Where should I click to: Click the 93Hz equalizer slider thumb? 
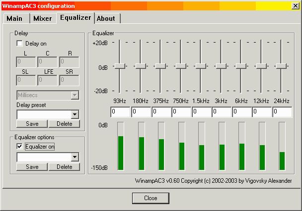click(120, 66)
